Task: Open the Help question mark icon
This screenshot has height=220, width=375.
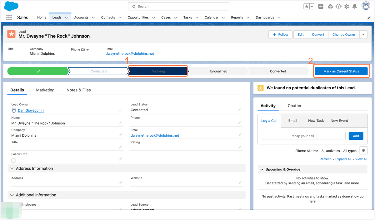Action: tap(338, 6)
